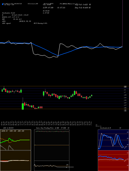This screenshot has height=171, width=129.
Task: Click the -24 value in the MR panel
Action: point(67,165)
